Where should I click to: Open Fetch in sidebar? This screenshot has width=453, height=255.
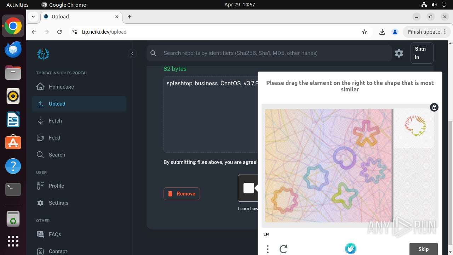tap(79, 121)
